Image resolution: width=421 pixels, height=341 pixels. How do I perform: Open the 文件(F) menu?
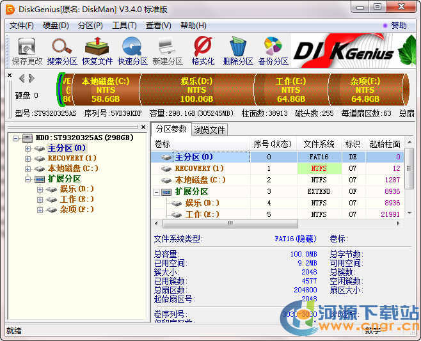[22, 26]
